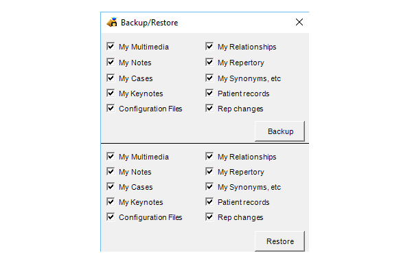Uncheck My Notes in restore section
The height and width of the screenshot is (275, 412).
[x=111, y=172]
